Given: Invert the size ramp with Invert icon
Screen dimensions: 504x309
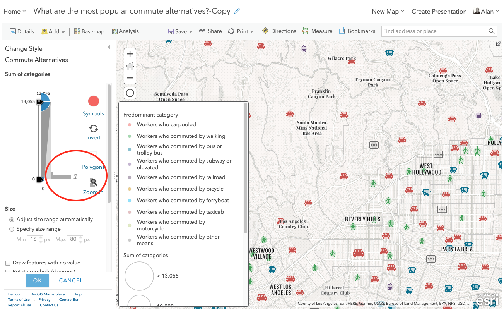Looking at the screenshot, I should click(93, 129).
